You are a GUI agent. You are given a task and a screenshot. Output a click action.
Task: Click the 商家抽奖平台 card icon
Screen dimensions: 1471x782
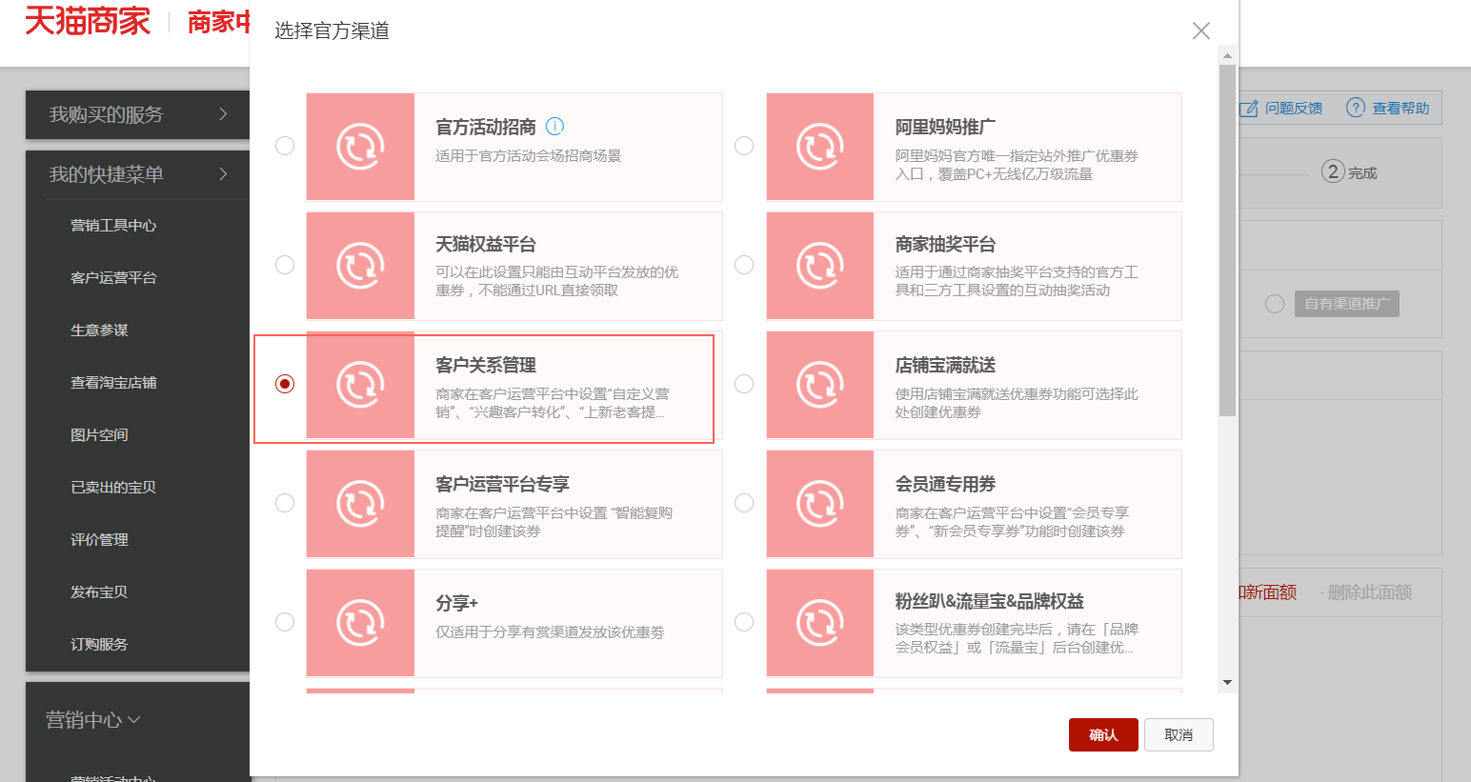pos(820,266)
